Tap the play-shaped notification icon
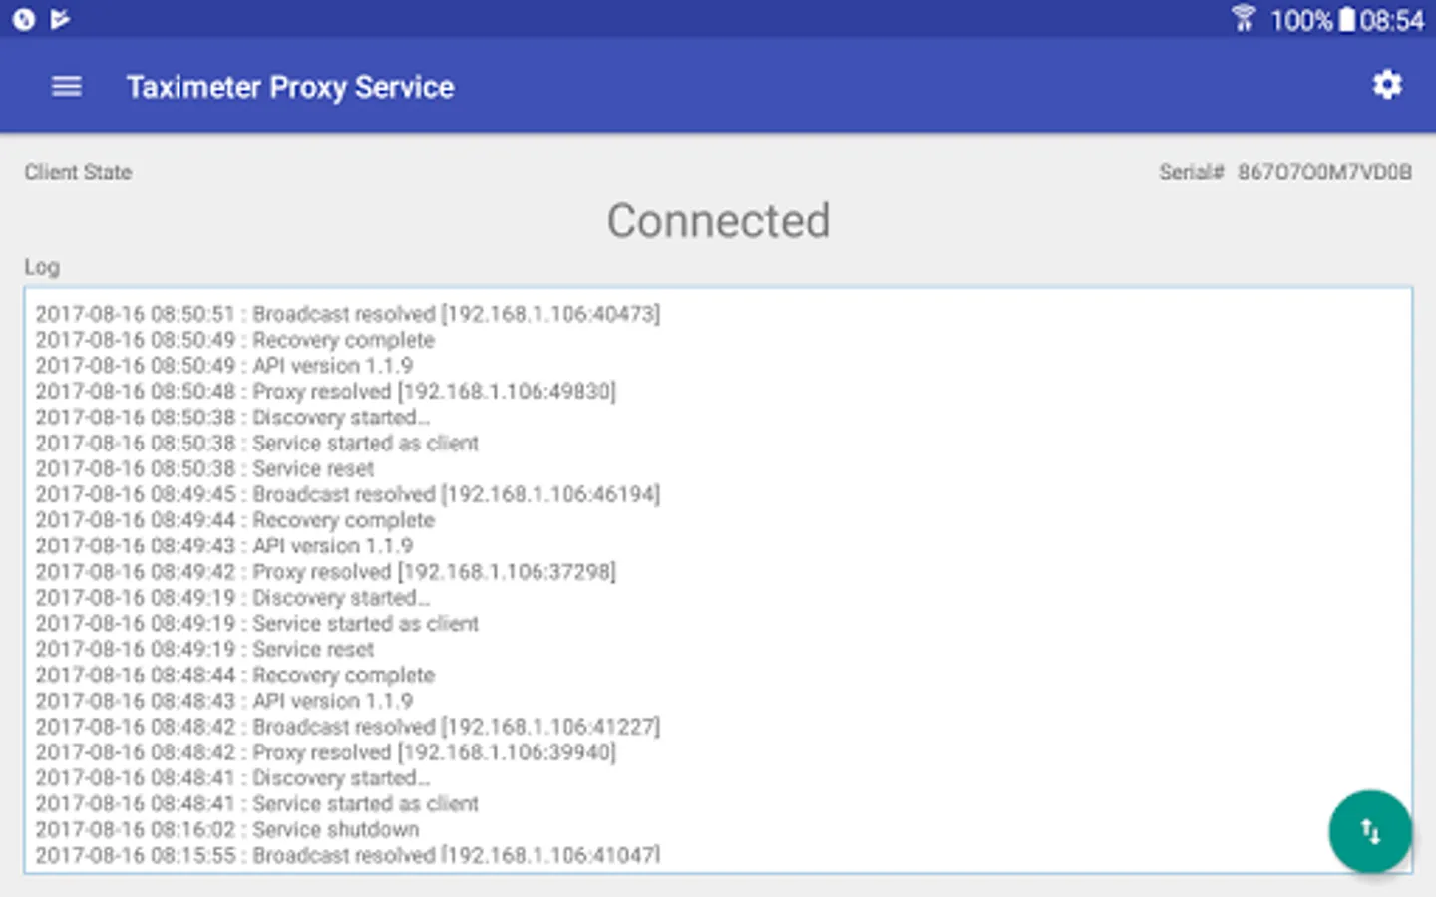The width and height of the screenshot is (1436, 897). [x=61, y=19]
